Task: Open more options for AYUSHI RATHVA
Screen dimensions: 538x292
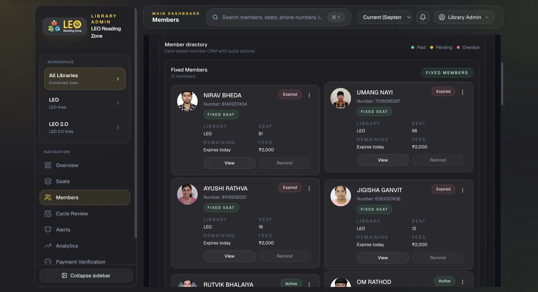Action: pyautogui.click(x=309, y=189)
